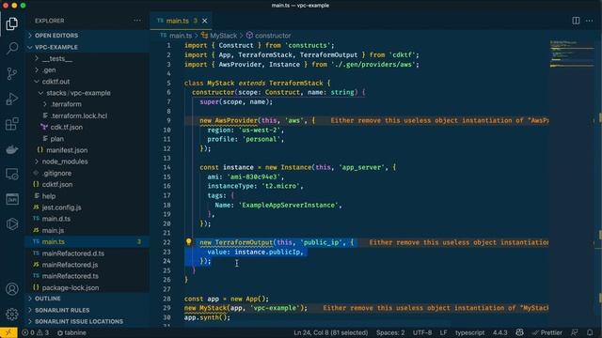Open the plan file

pos(56,139)
